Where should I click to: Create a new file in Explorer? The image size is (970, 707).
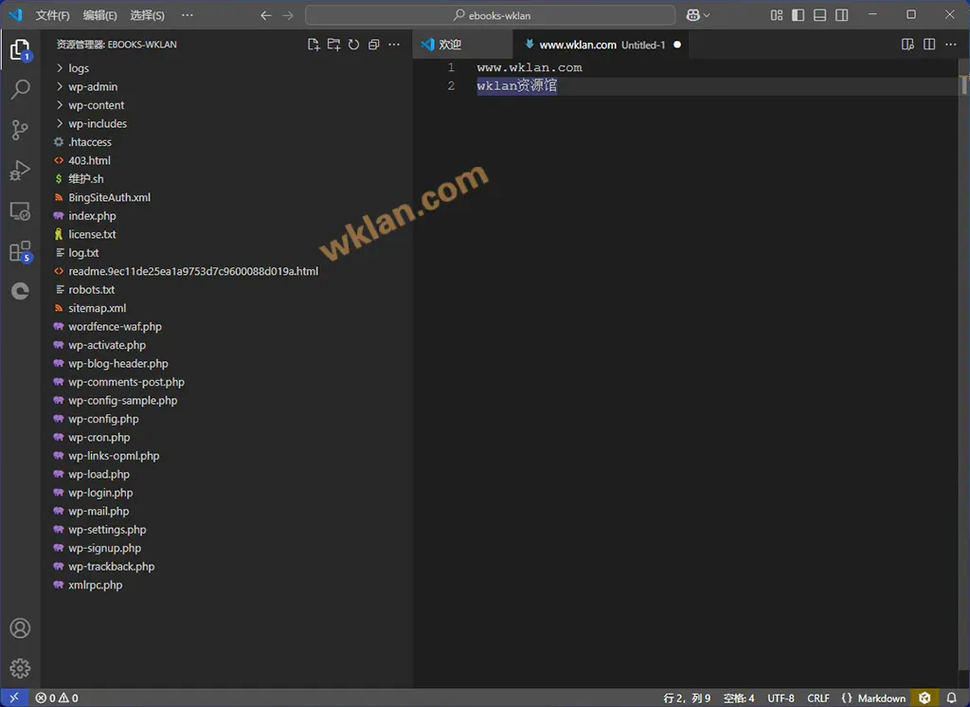314,45
